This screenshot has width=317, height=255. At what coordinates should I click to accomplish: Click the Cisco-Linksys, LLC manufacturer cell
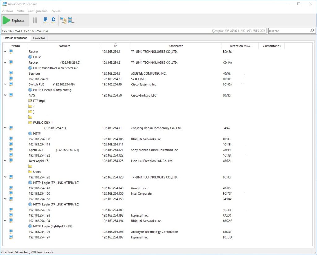pyautogui.click(x=144, y=95)
